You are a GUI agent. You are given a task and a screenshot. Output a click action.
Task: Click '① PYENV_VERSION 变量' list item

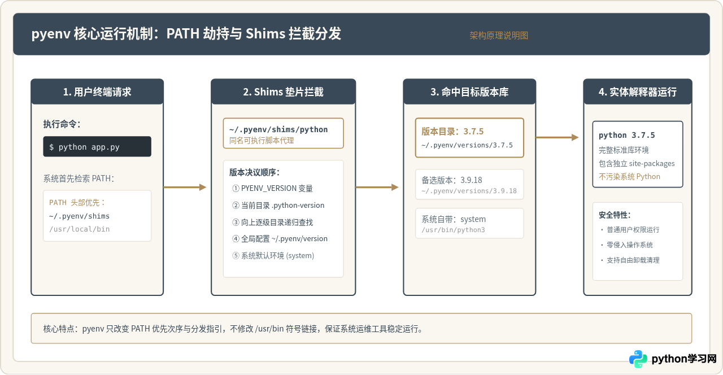coord(272,188)
